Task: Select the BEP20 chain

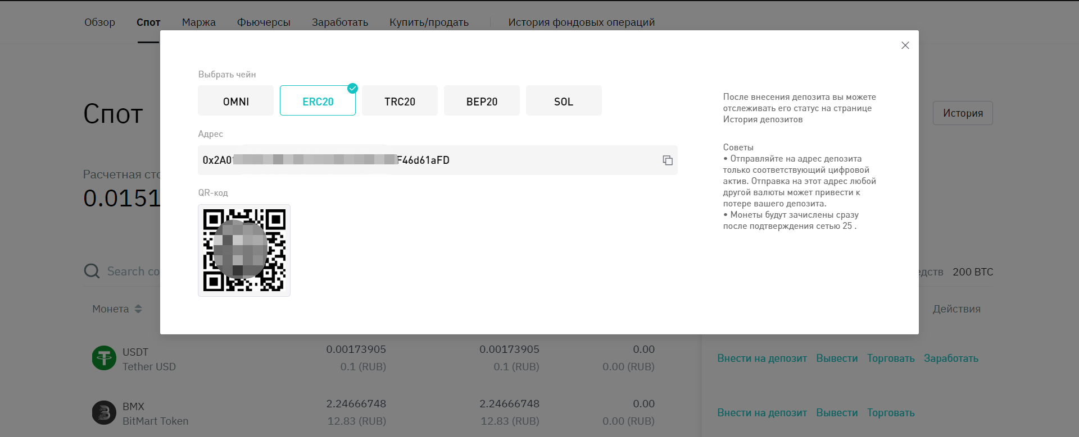Action: pyautogui.click(x=482, y=101)
